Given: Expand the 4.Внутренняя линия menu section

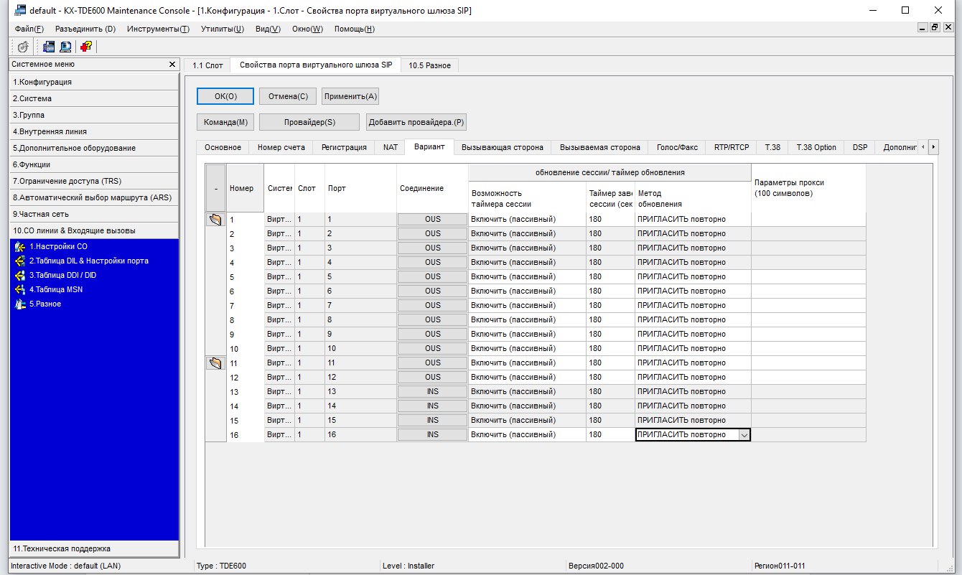Looking at the screenshot, I should pos(94,131).
